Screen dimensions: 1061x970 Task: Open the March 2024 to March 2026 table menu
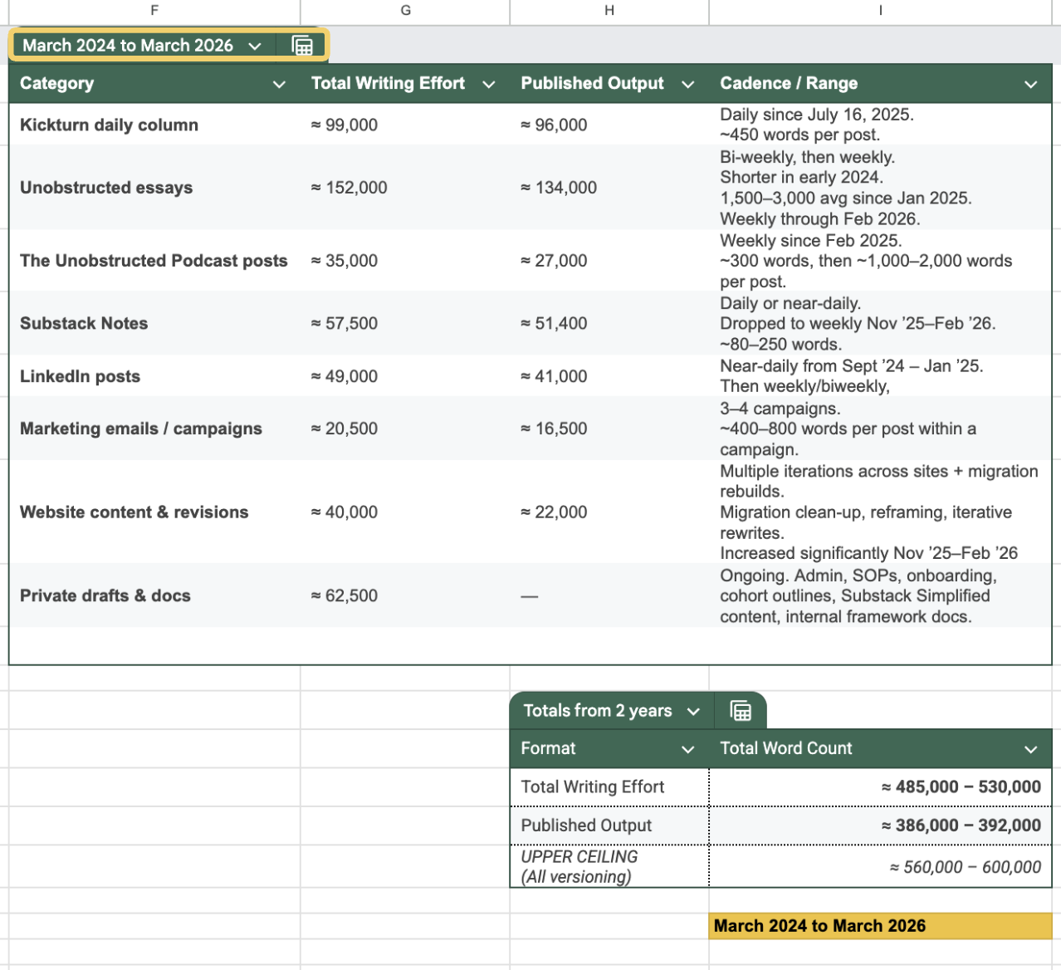click(255, 47)
